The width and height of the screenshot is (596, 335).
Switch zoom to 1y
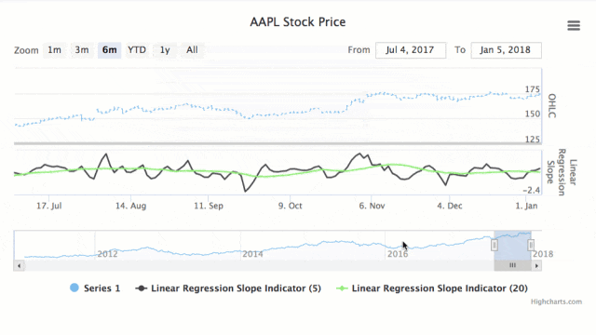165,50
